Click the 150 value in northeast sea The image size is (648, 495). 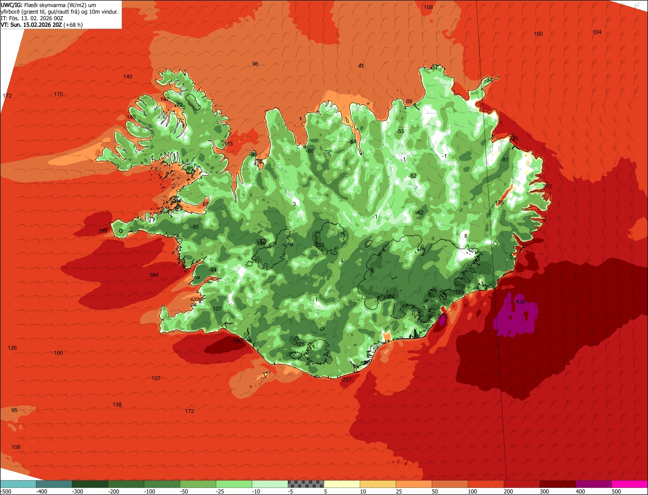pos(538,34)
